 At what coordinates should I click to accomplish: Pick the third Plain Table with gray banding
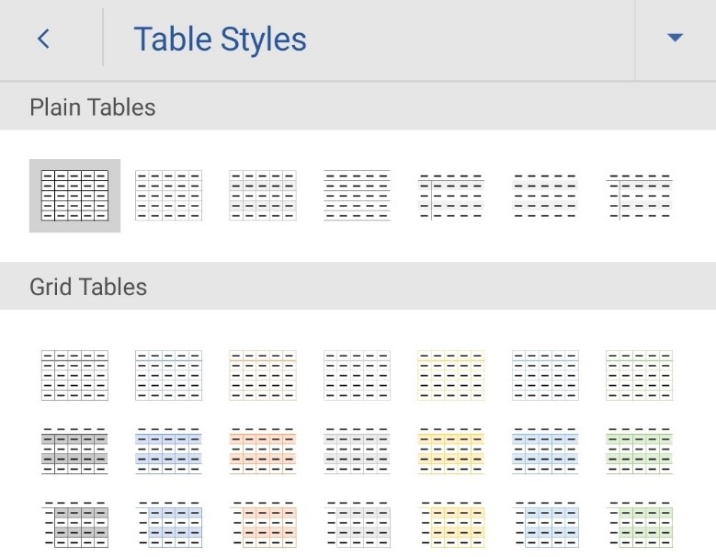(262, 195)
